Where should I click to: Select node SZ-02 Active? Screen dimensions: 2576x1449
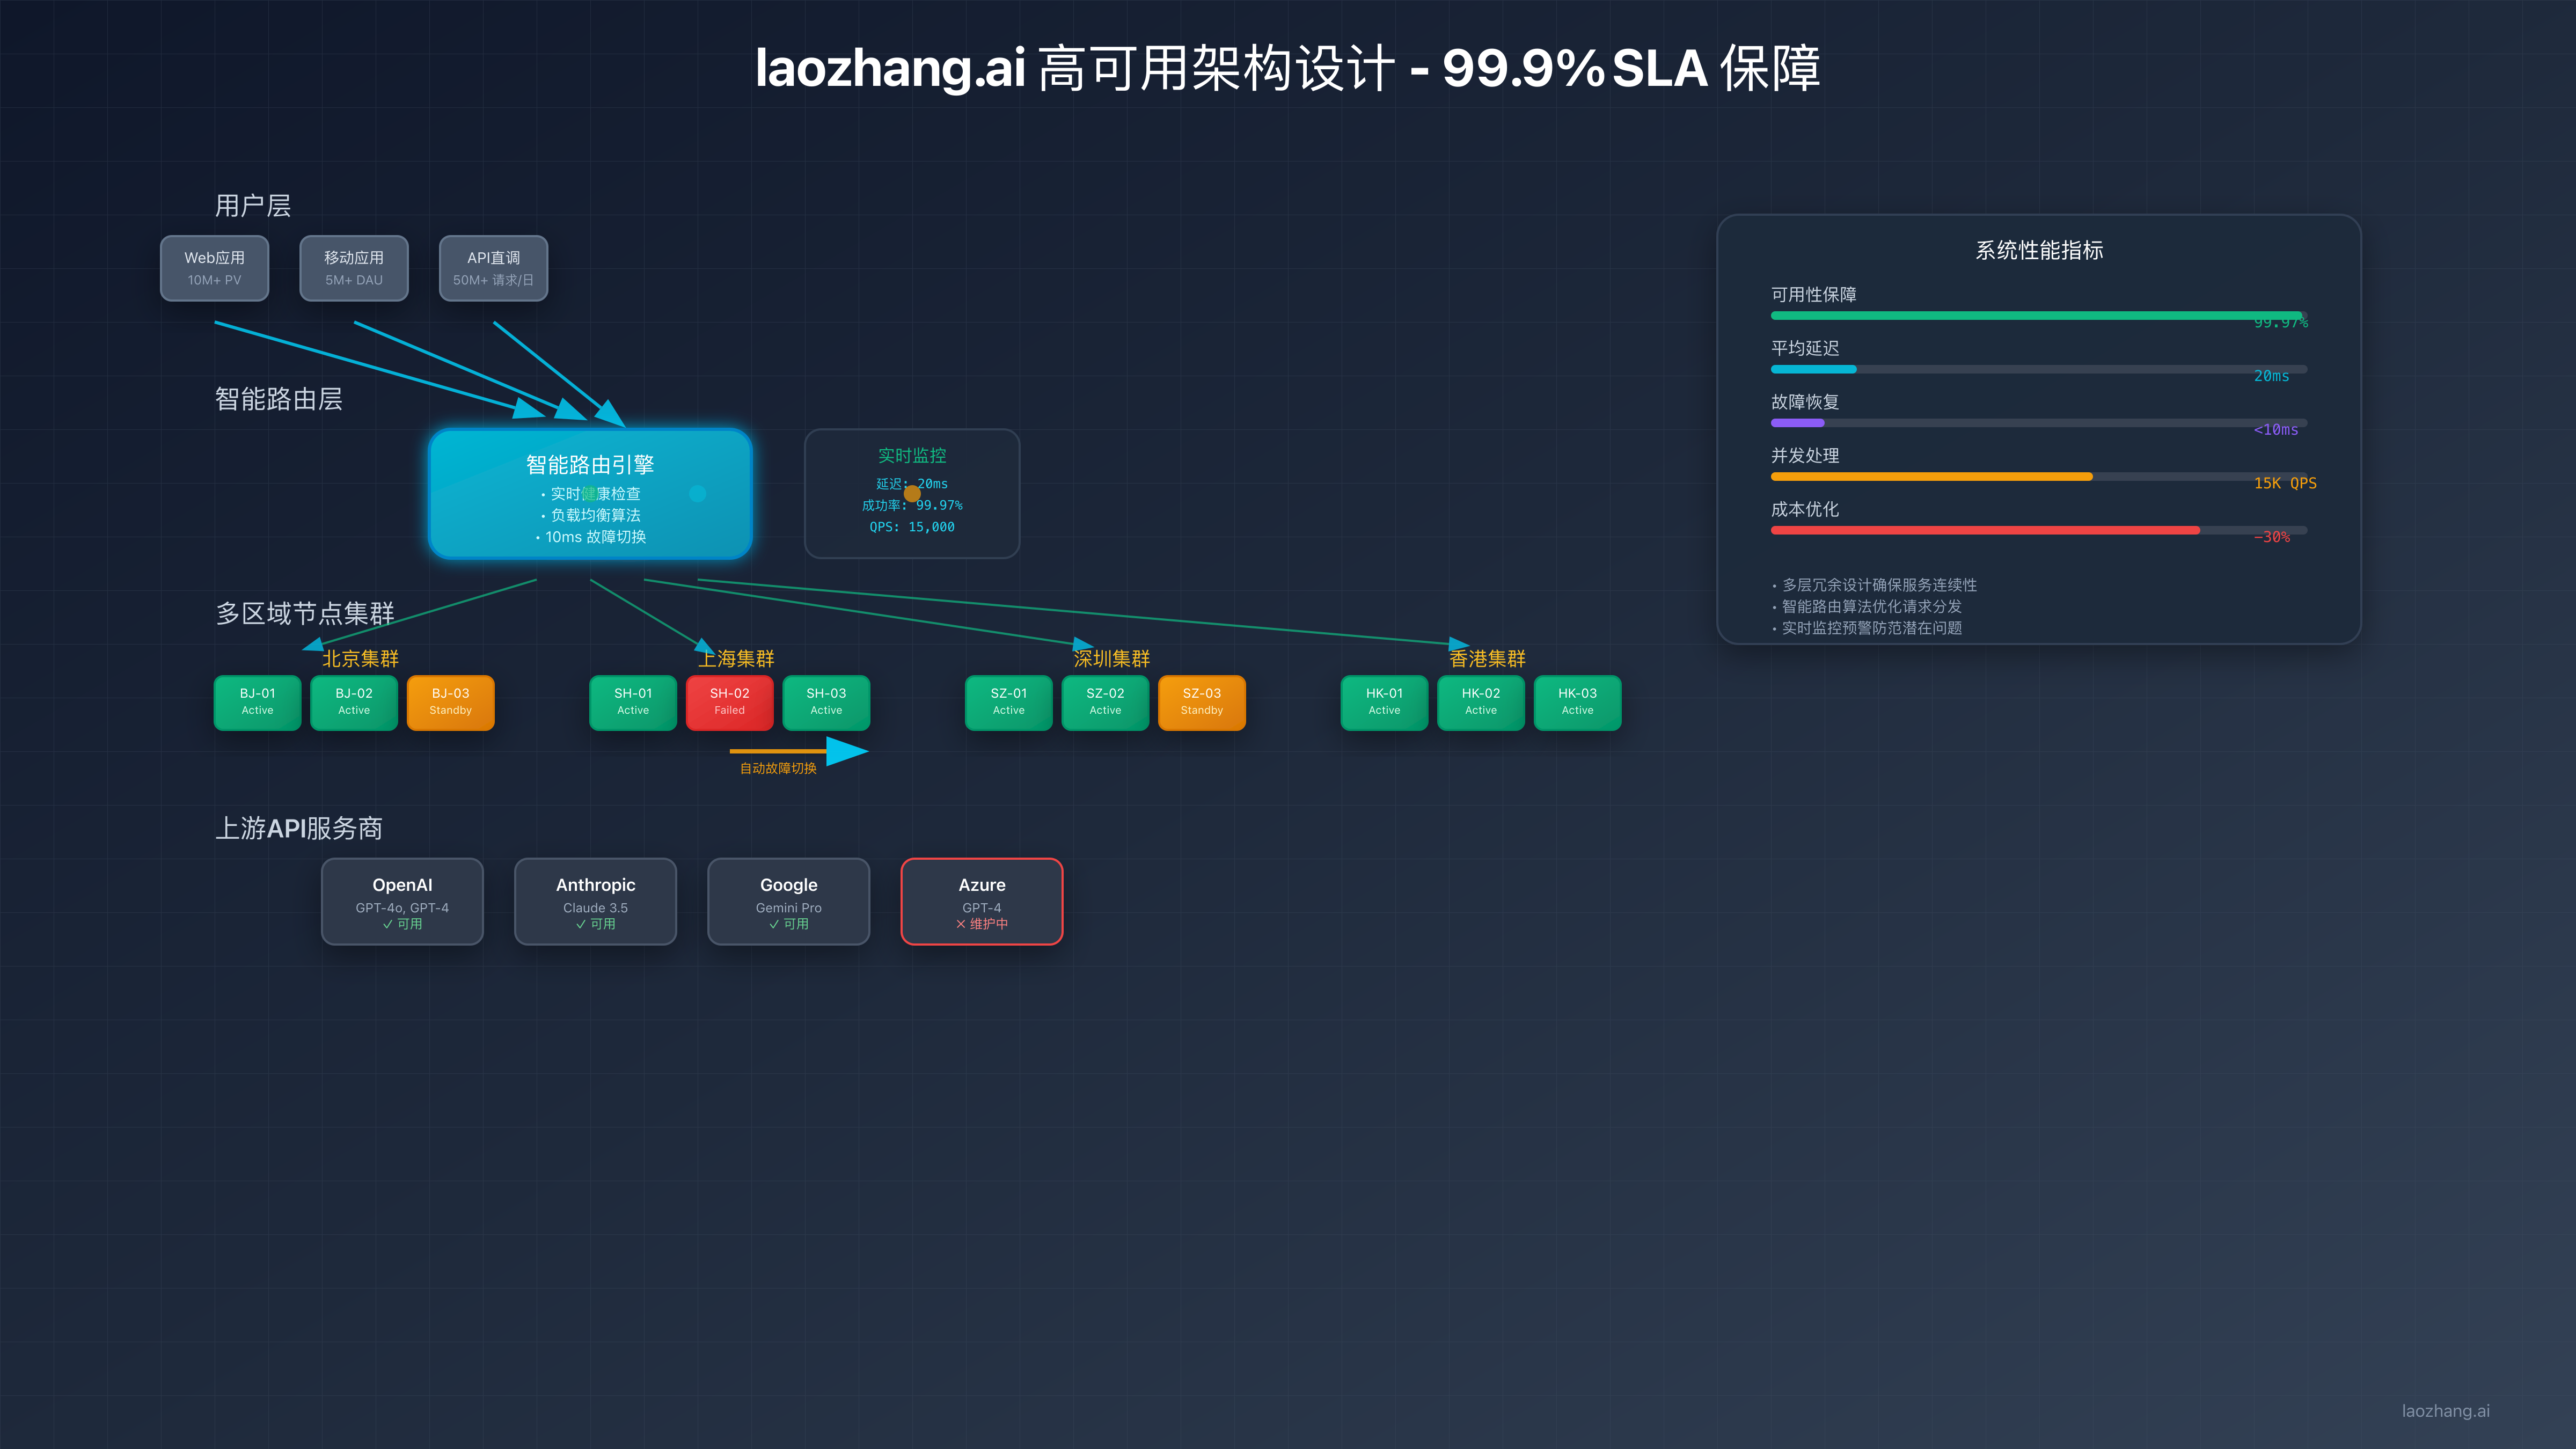tap(1105, 703)
